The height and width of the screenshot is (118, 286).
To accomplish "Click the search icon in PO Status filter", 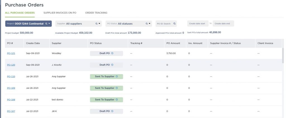I will (x=147, y=24).
